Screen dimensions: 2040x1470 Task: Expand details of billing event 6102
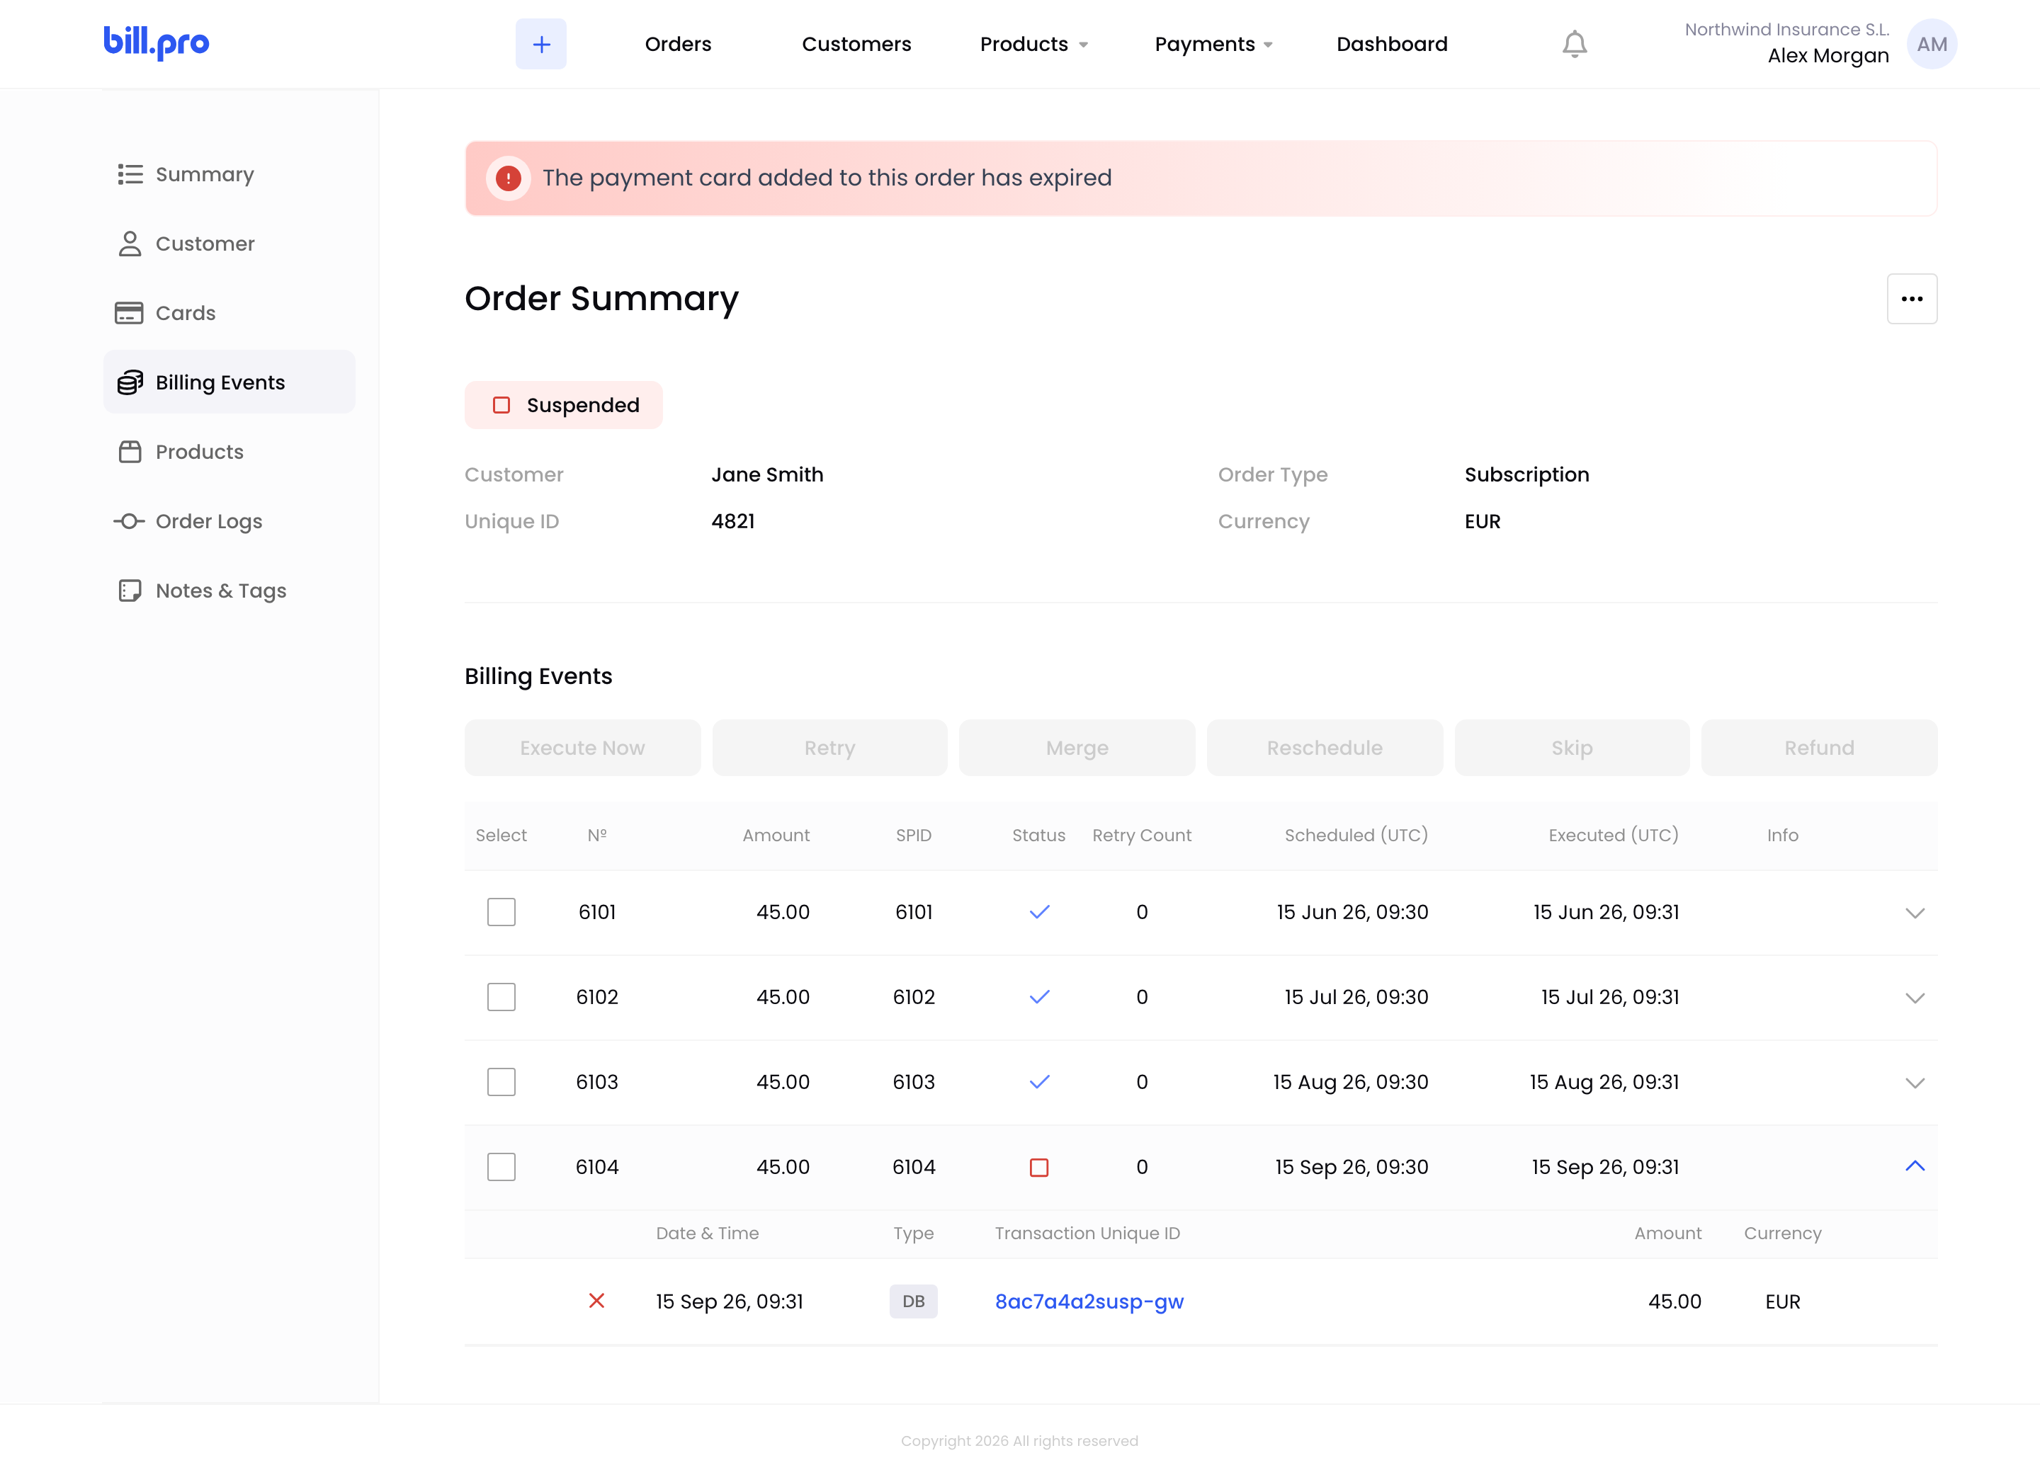tap(1914, 998)
